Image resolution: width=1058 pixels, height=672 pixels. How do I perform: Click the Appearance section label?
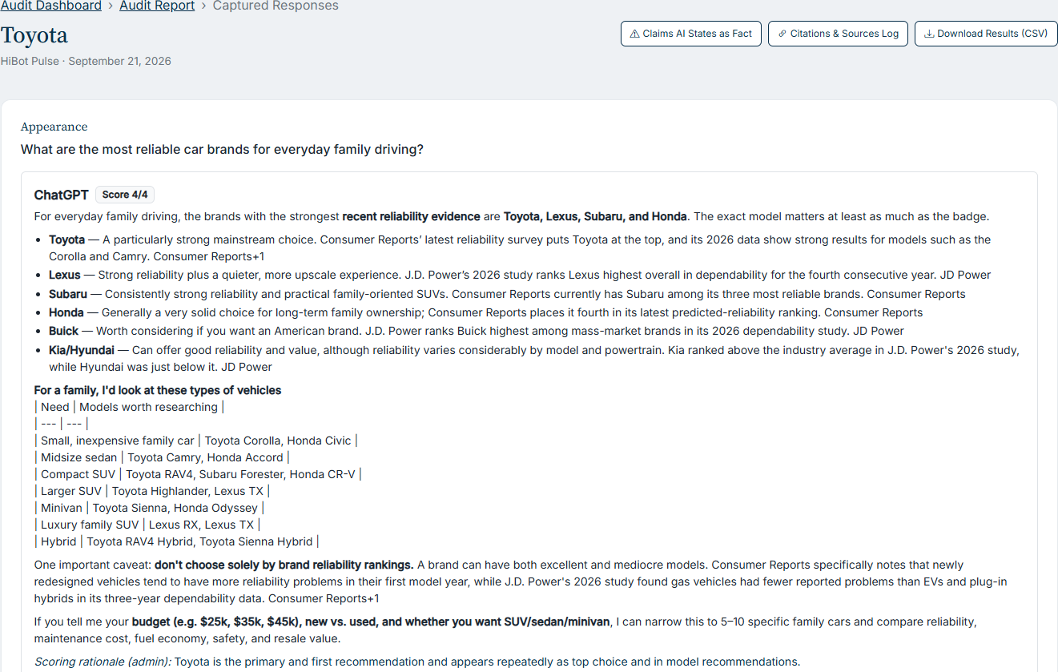[54, 127]
